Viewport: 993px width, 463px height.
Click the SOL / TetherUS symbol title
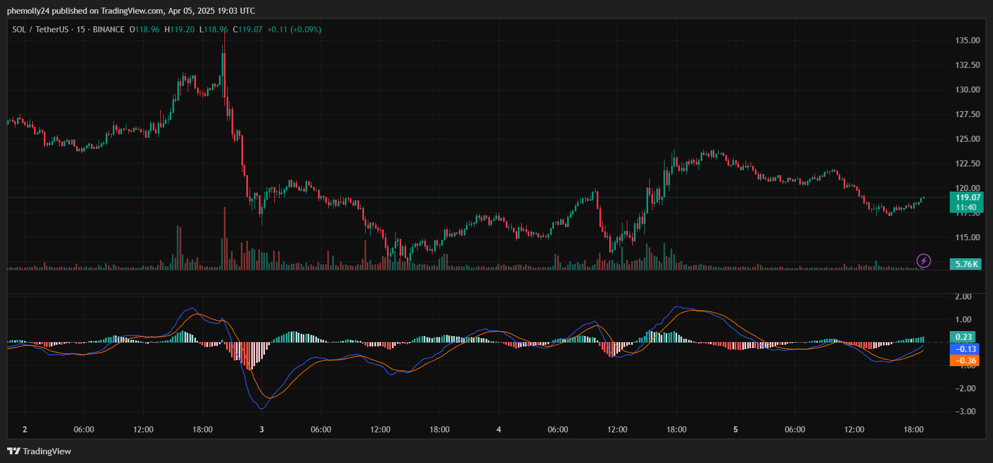point(41,30)
